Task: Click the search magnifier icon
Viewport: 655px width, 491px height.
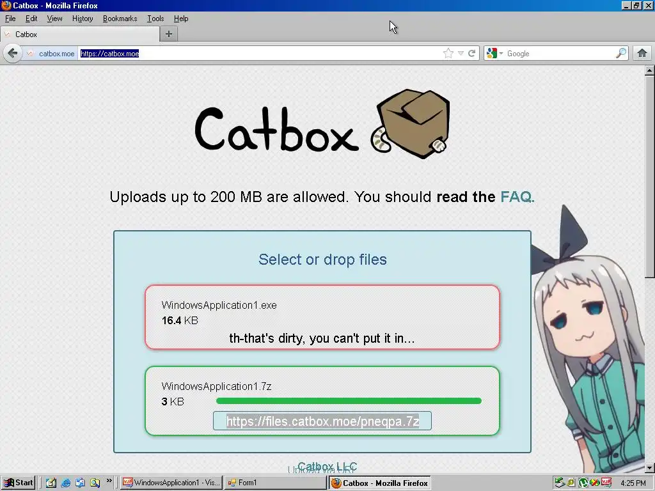Action: click(x=621, y=53)
